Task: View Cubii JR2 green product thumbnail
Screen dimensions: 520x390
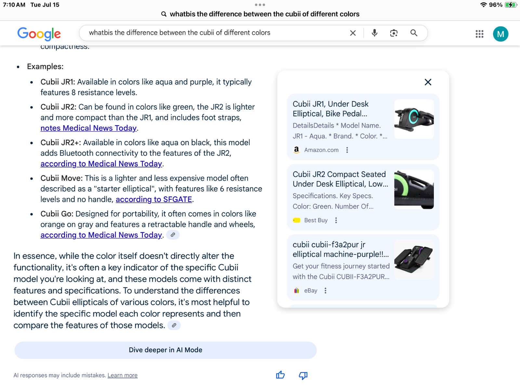Action: click(414, 189)
